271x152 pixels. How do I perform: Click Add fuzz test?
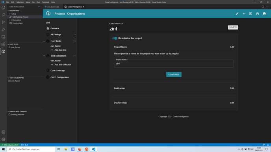(59, 50)
